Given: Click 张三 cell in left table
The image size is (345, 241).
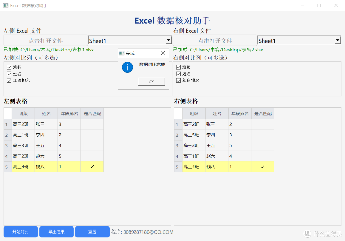Looking at the screenshot, I should click(x=46, y=124).
